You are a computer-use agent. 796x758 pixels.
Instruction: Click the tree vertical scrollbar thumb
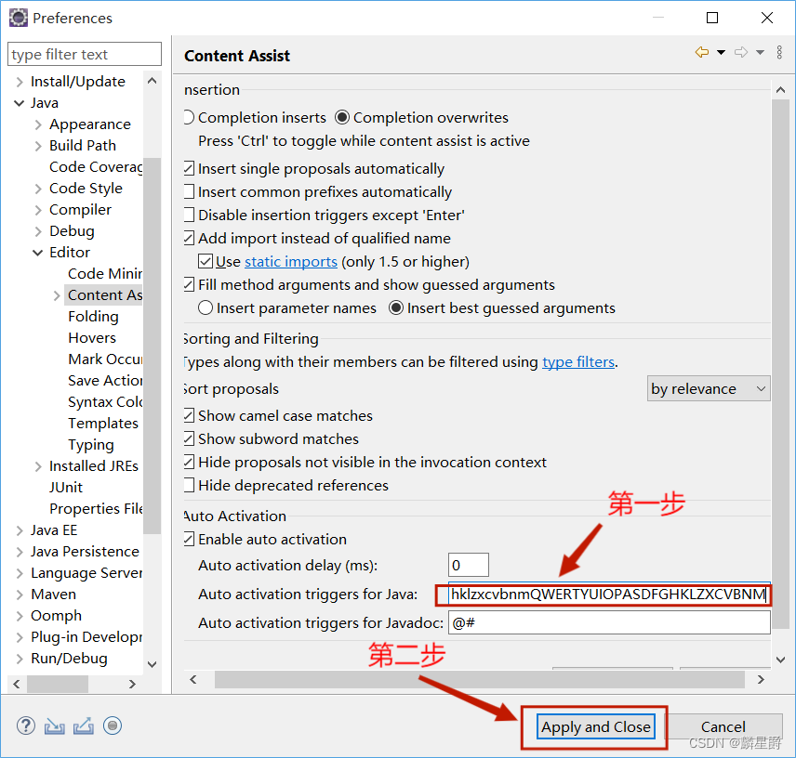pyautogui.click(x=152, y=345)
